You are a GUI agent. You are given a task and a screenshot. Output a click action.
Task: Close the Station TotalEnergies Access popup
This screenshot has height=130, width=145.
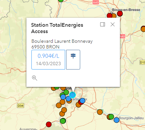tap(113, 24)
